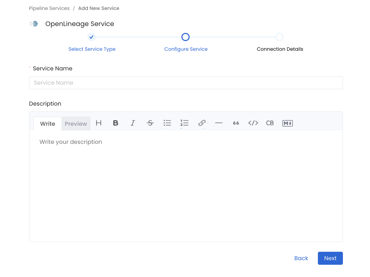Insert inline code formatting
370x277 pixels.
point(253,123)
